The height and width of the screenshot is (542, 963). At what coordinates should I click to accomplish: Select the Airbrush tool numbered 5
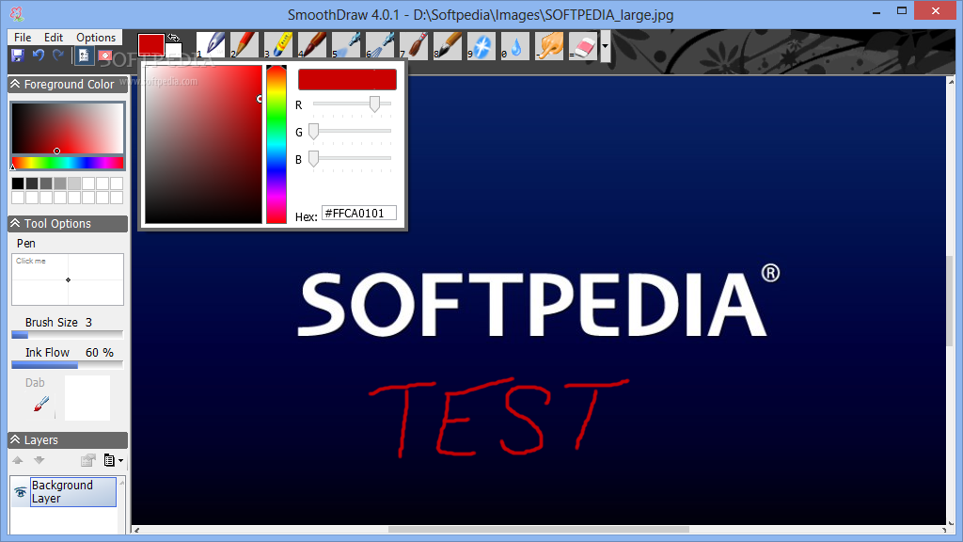(x=346, y=45)
